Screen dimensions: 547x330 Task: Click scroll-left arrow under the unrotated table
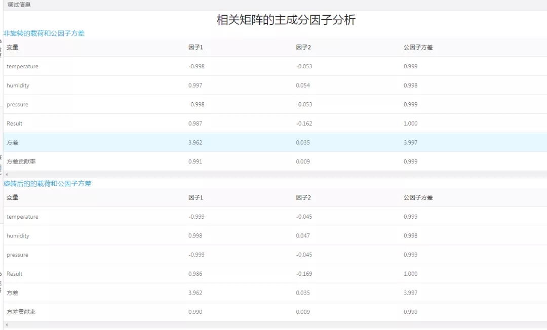pos(7,175)
